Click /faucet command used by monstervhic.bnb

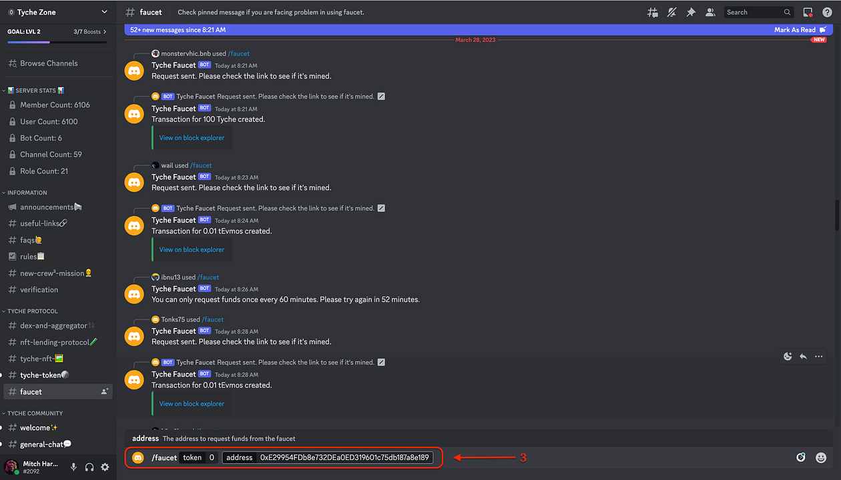click(x=239, y=53)
